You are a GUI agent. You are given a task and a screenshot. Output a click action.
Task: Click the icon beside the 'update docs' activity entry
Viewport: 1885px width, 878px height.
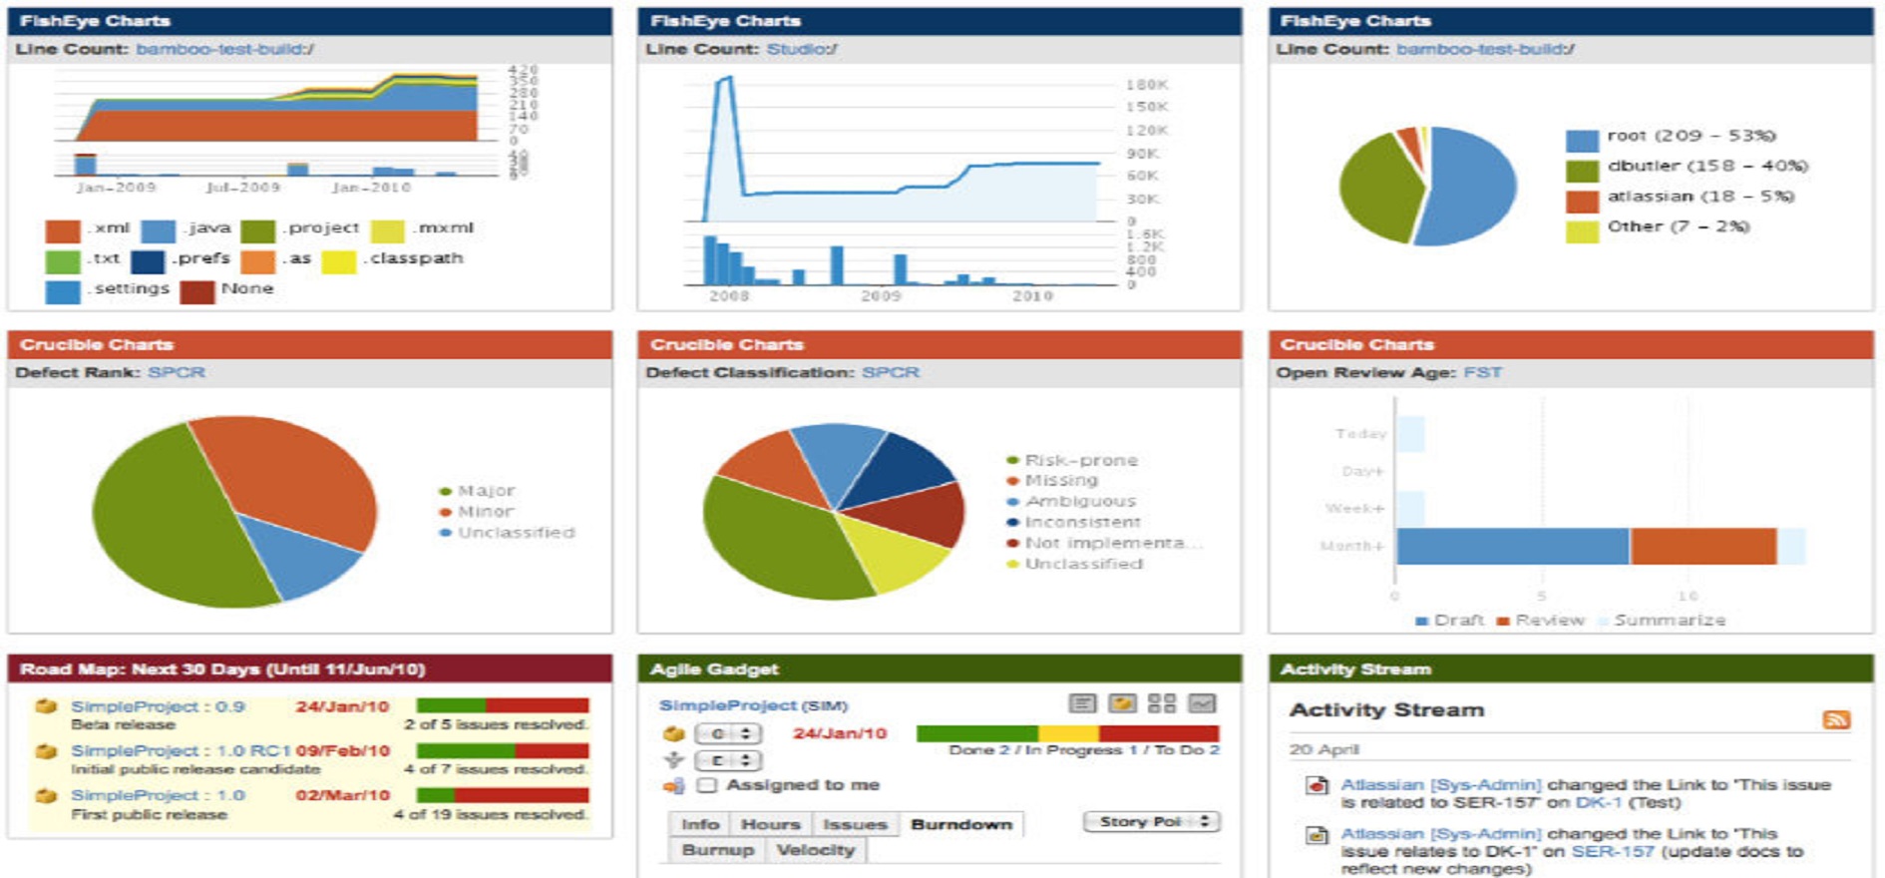(x=1318, y=834)
